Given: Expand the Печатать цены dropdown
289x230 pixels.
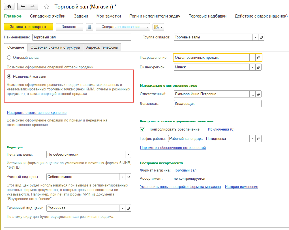Looking at the screenshot, I should coord(128,155).
